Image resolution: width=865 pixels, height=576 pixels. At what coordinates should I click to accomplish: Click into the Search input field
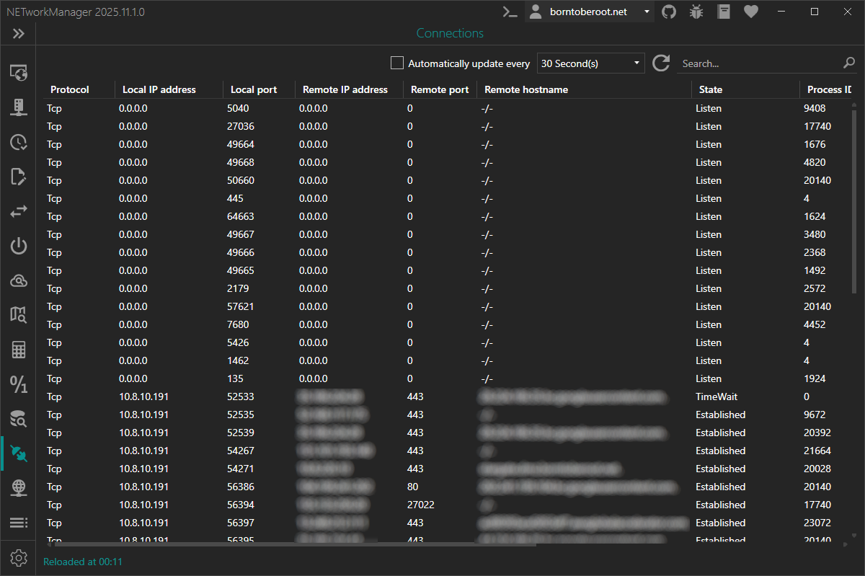[757, 63]
